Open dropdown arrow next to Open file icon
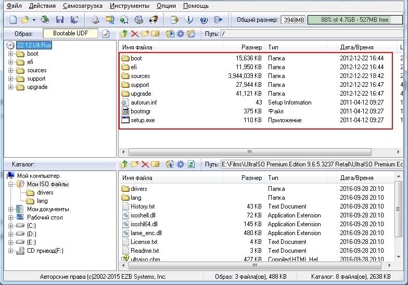This screenshot has height=285, width=408. [34, 20]
